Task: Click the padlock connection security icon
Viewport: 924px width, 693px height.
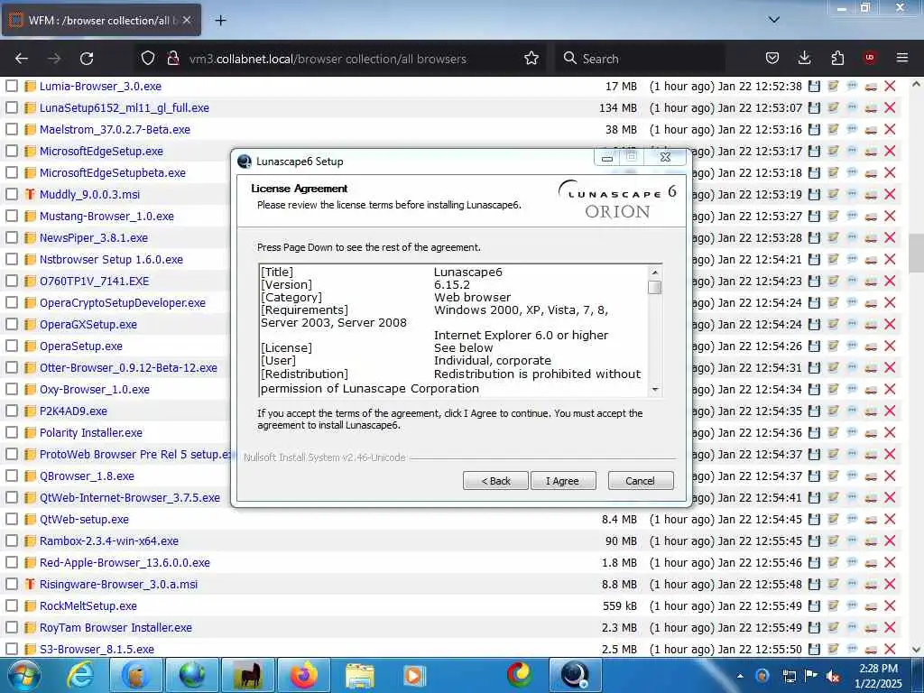Action: [x=172, y=59]
